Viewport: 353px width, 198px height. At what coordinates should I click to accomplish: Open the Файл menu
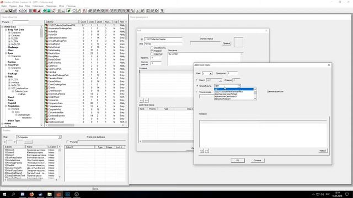click(x=4, y=6)
